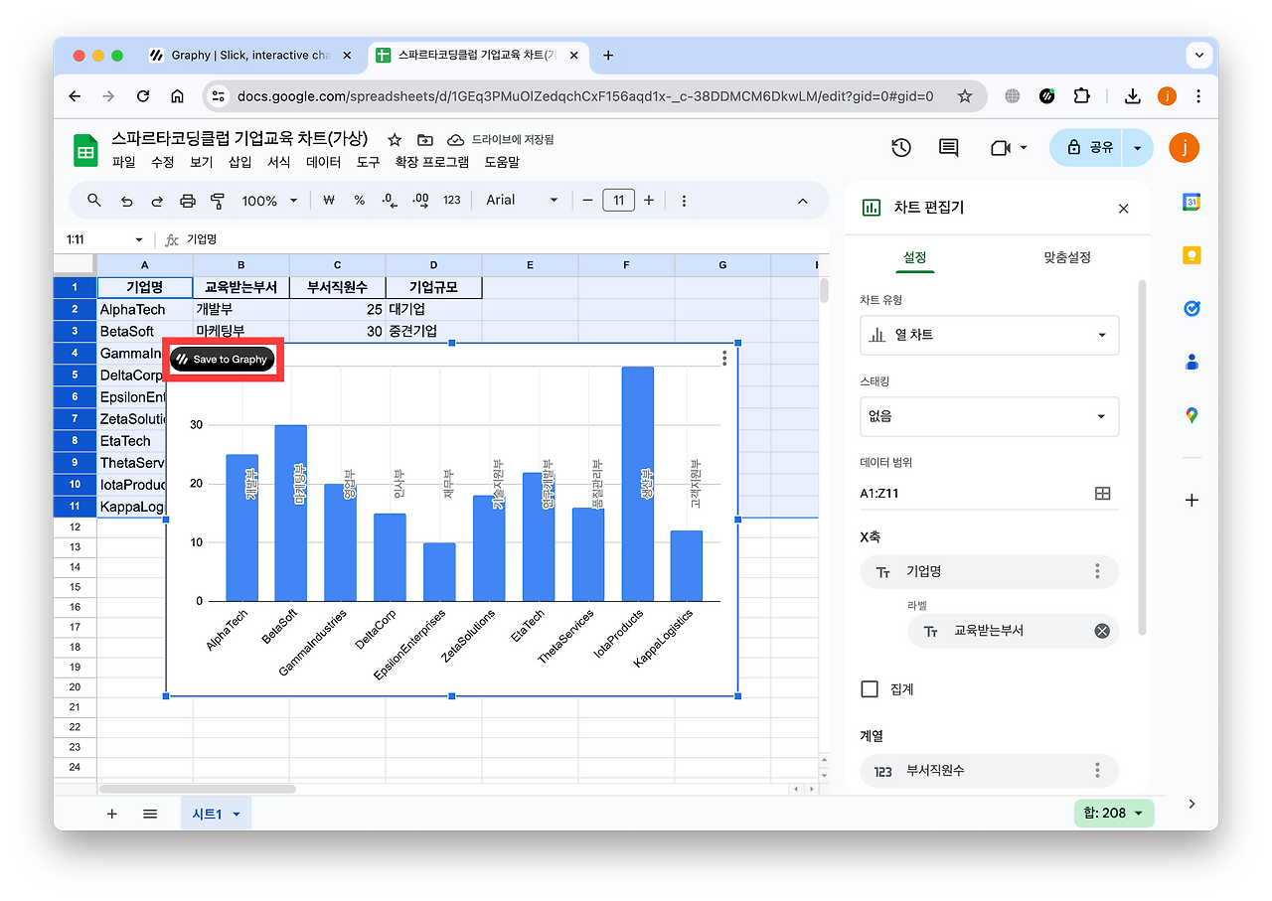Open the Google account avatar
The image size is (1272, 901).
tap(1184, 148)
